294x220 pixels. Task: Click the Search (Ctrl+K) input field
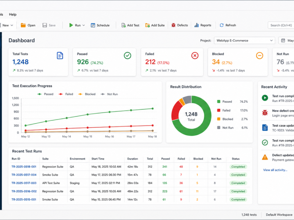(x=281, y=25)
